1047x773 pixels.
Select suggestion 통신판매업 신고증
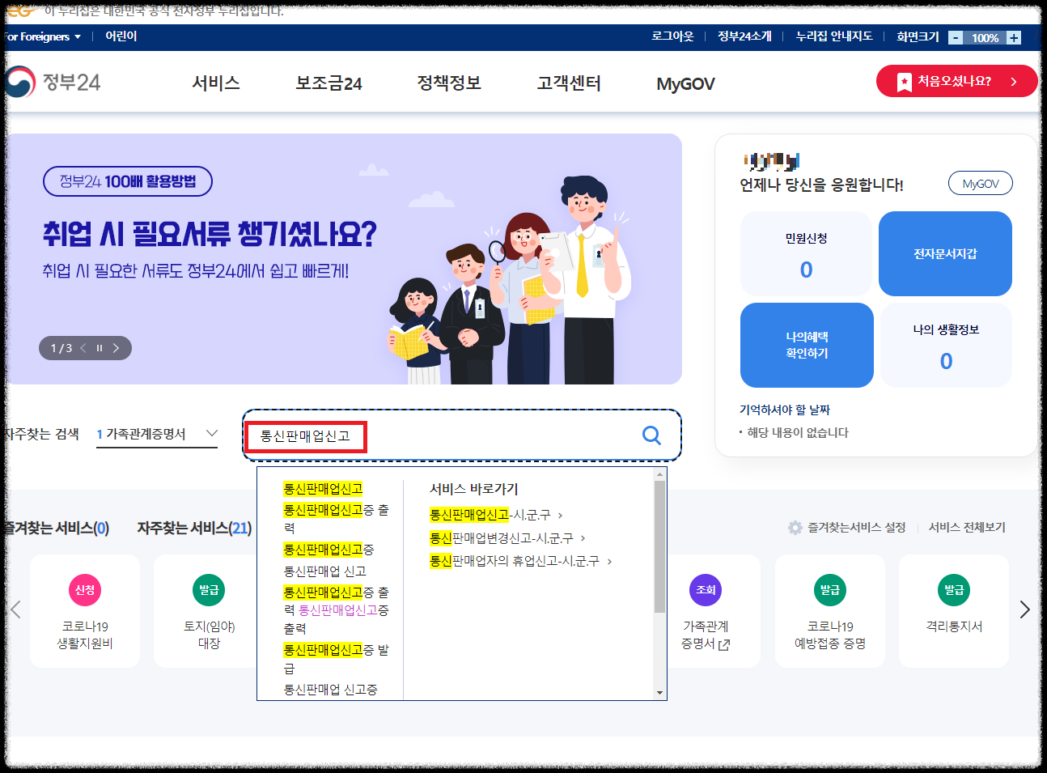coord(330,690)
